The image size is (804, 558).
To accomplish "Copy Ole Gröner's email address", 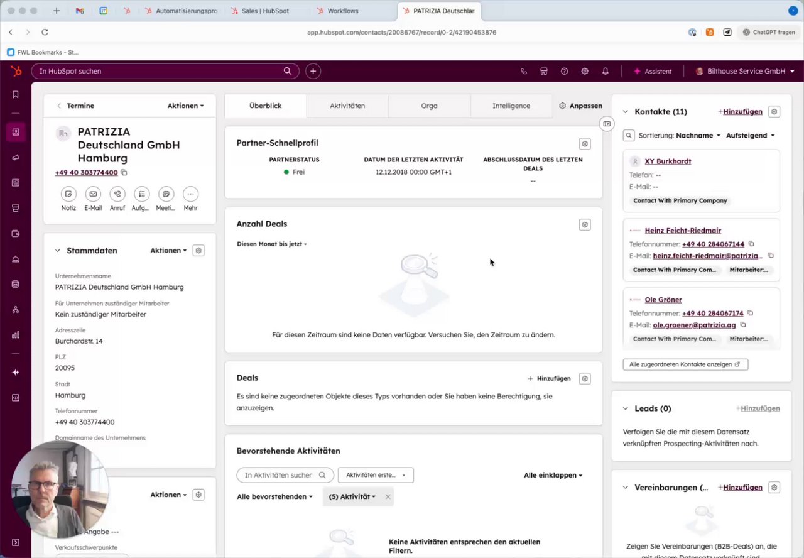I will pos(743,325).
